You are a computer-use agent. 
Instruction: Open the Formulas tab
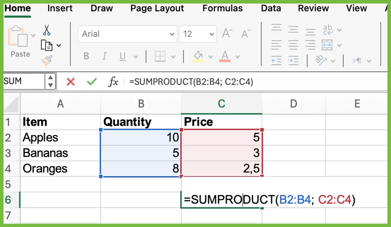point(222,8)
